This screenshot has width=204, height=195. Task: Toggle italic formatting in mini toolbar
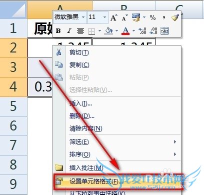pos(69,31)
